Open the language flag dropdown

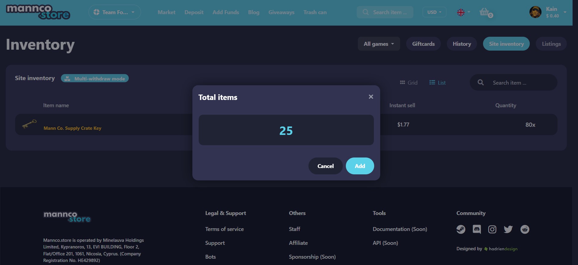pyautogui.click(x=463, y=12)
